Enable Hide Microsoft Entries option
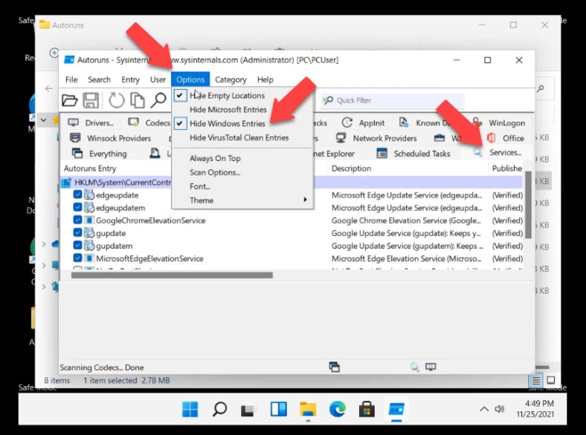The width and height of the screenshot is (586, 435). click(x=228, y=110)
